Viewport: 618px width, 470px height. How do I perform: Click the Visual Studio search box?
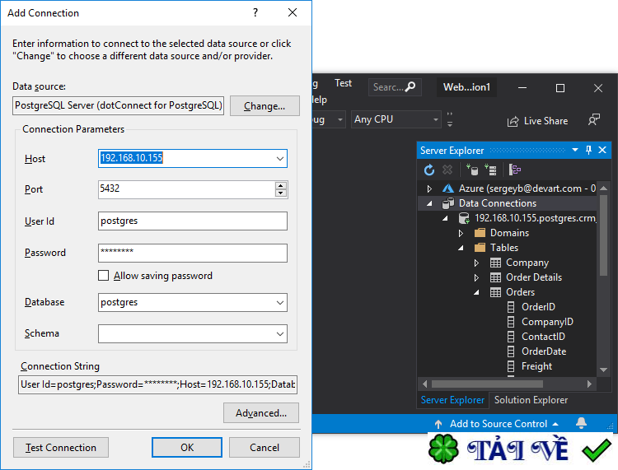point(395,87)
